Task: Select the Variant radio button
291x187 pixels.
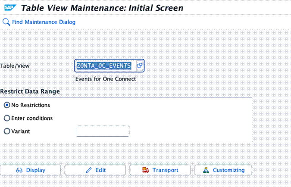Action: pos(7,131)
